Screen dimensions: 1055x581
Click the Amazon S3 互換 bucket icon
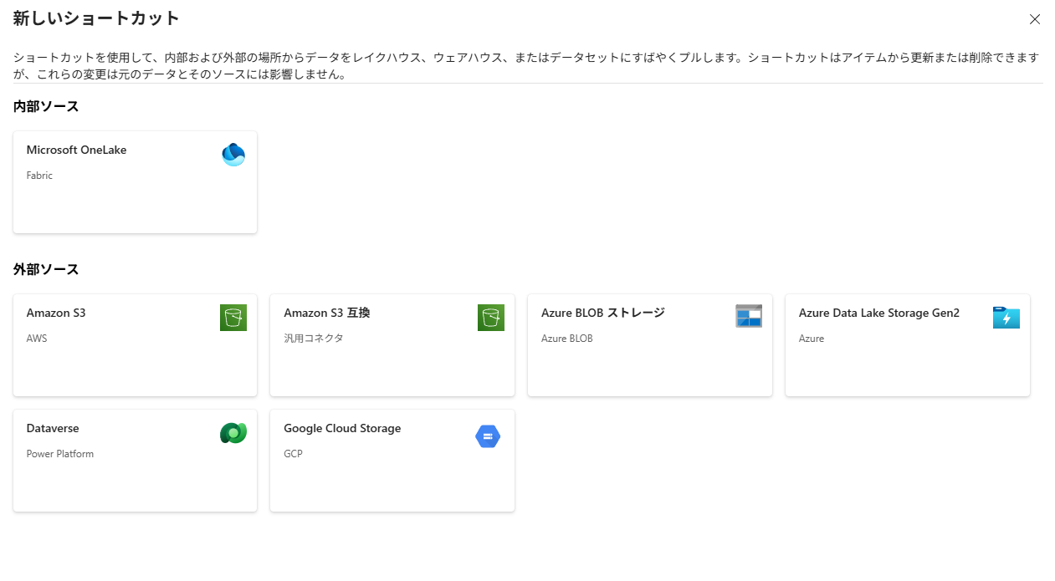[x=491, y=318]
